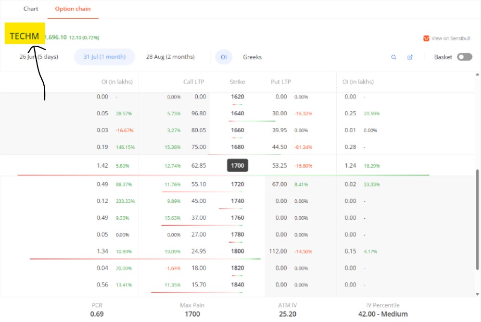Choose the 28 Aug (2 months) expiry
The width and height of the screenshot is (481, 322).
170,57
